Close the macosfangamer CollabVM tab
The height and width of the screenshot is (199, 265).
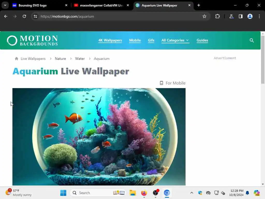pyautogui.click(x=128, y=5)
